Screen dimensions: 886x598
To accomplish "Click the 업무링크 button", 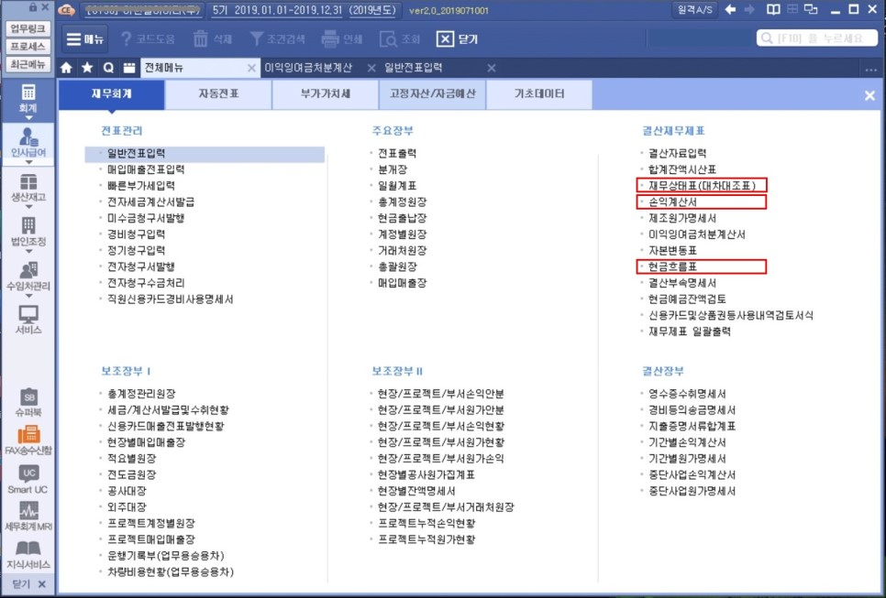I will pos(28,28).
